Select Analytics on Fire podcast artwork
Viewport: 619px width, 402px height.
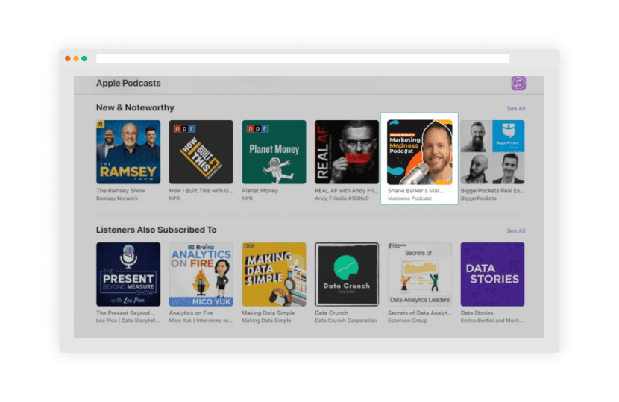pos(201,274)
